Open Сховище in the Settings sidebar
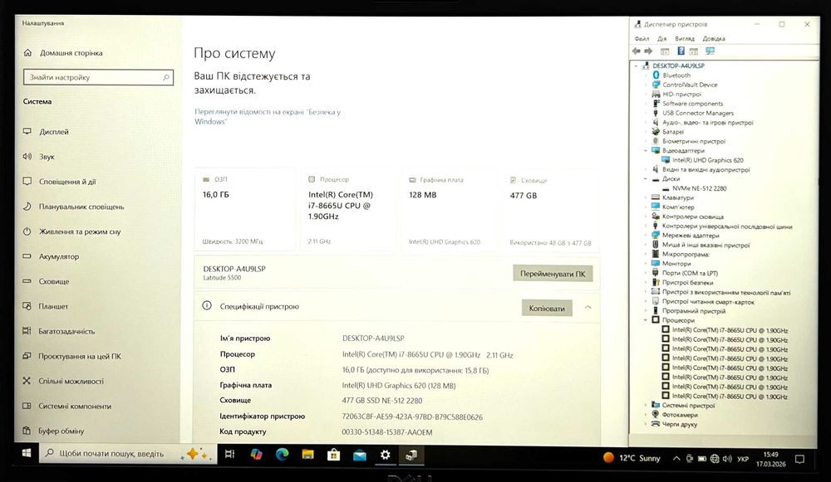The width and height of the screenshot is (831, 482). pyautogui.click(x=53, y=281)
